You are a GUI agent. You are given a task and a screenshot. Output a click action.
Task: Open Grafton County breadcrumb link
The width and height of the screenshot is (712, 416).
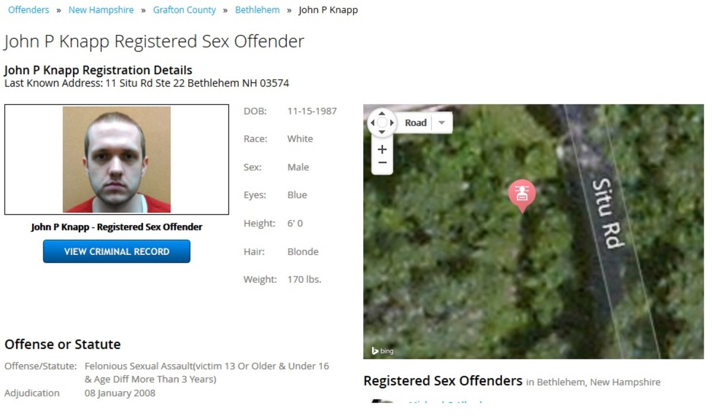[185, 10]
